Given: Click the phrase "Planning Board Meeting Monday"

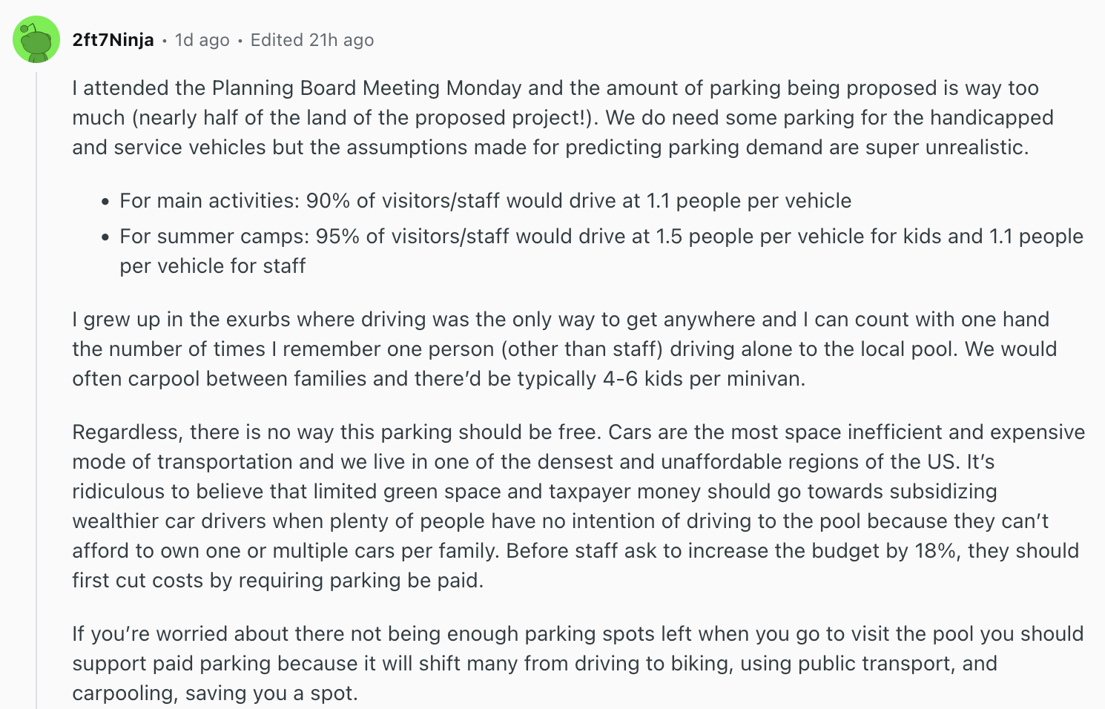Looking at the screenshot, I should coord(363,88).
